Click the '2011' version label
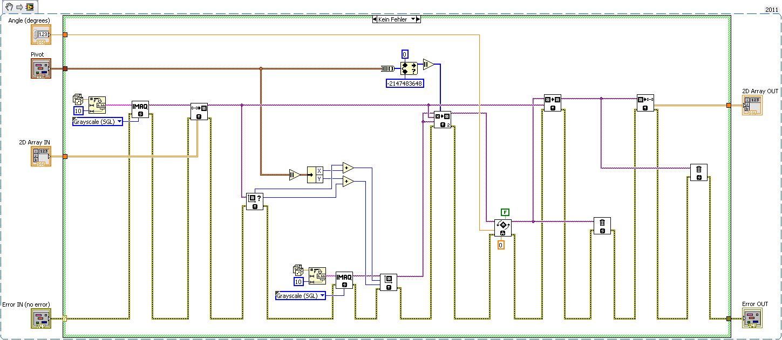The height and width of the screenshot is (340, 782). pyautogui.click(x=773, y=10)
